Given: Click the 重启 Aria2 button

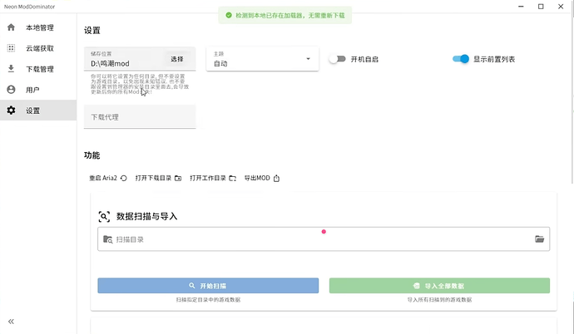Looking at the screenshot, I should point(108,178).
